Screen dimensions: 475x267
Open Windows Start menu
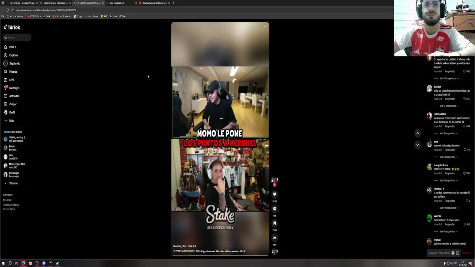[3, 263]
